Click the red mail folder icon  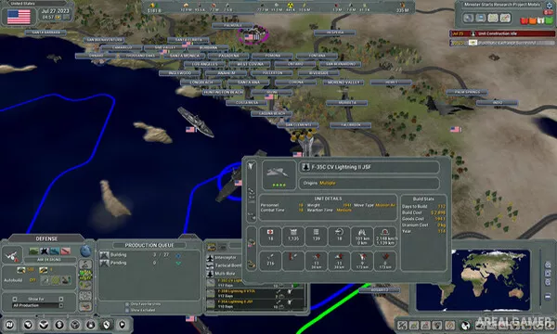(525, 21)
